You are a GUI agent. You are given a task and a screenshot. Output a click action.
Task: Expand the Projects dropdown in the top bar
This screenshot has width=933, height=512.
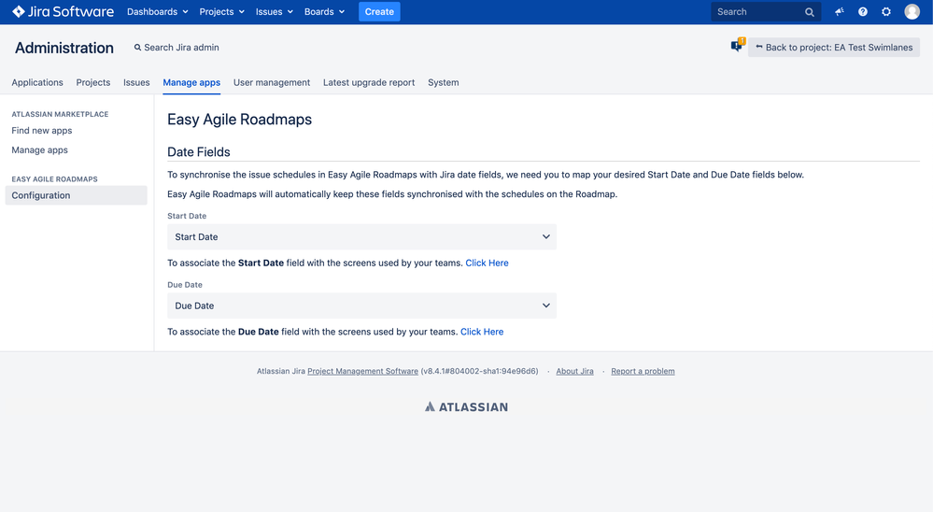222,12
